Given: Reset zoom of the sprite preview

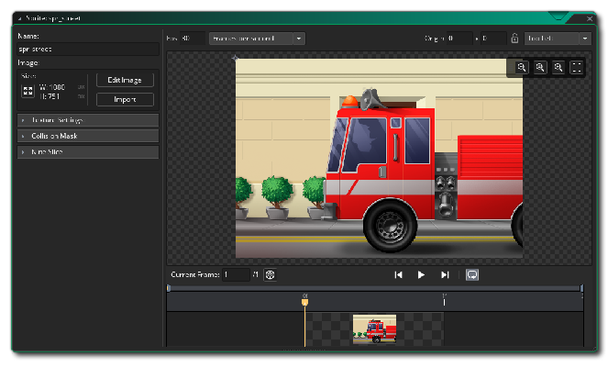Looking at the screenshot, I should tap(540, 68).
